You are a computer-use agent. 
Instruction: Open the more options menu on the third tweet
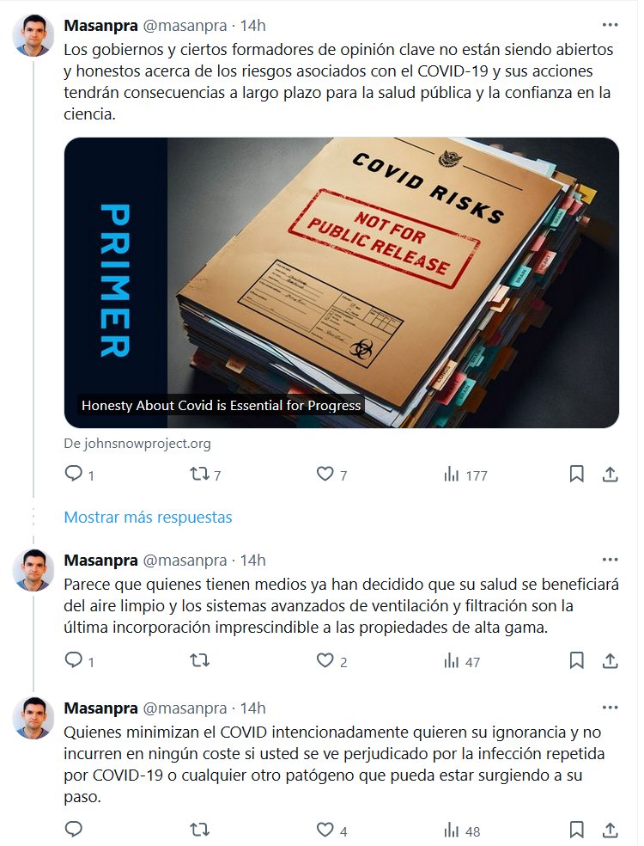click(610, 708)
